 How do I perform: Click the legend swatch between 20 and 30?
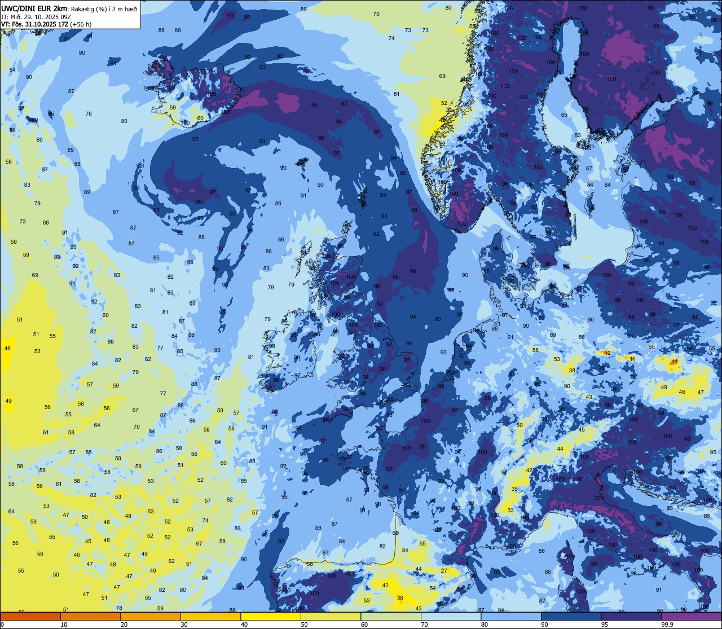[x=151, y=616]
